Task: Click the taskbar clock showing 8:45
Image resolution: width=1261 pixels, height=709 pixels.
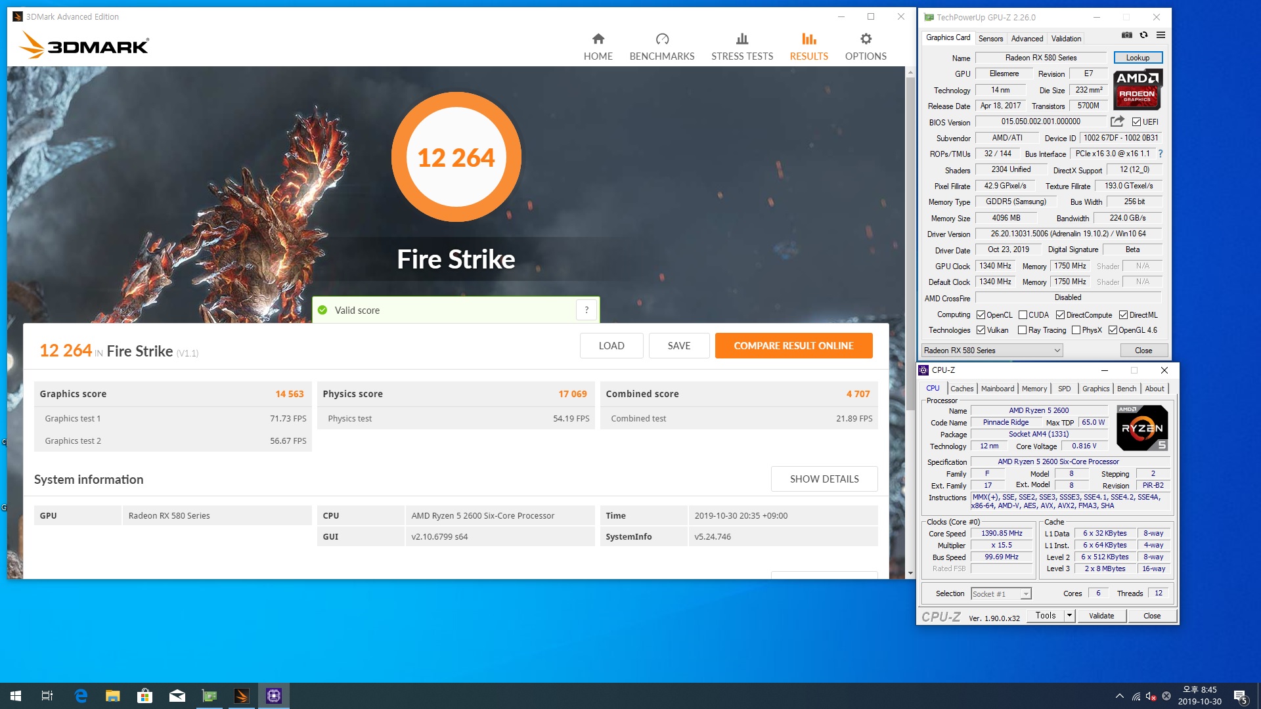Action: [1199, 696]
